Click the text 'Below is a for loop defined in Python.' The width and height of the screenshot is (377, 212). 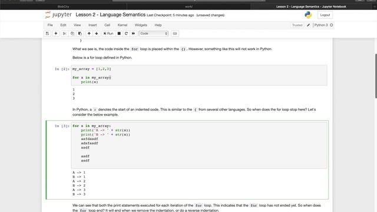pos(102,58)
